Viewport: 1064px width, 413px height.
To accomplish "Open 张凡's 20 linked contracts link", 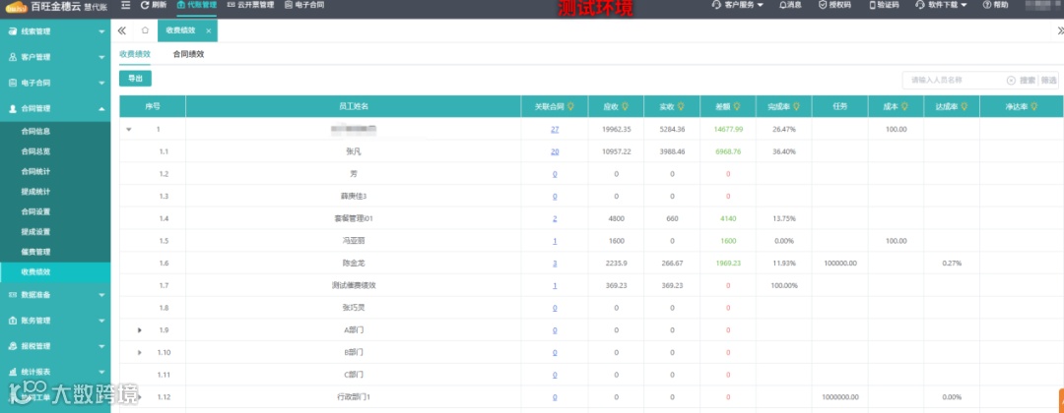I will [555, 151].
